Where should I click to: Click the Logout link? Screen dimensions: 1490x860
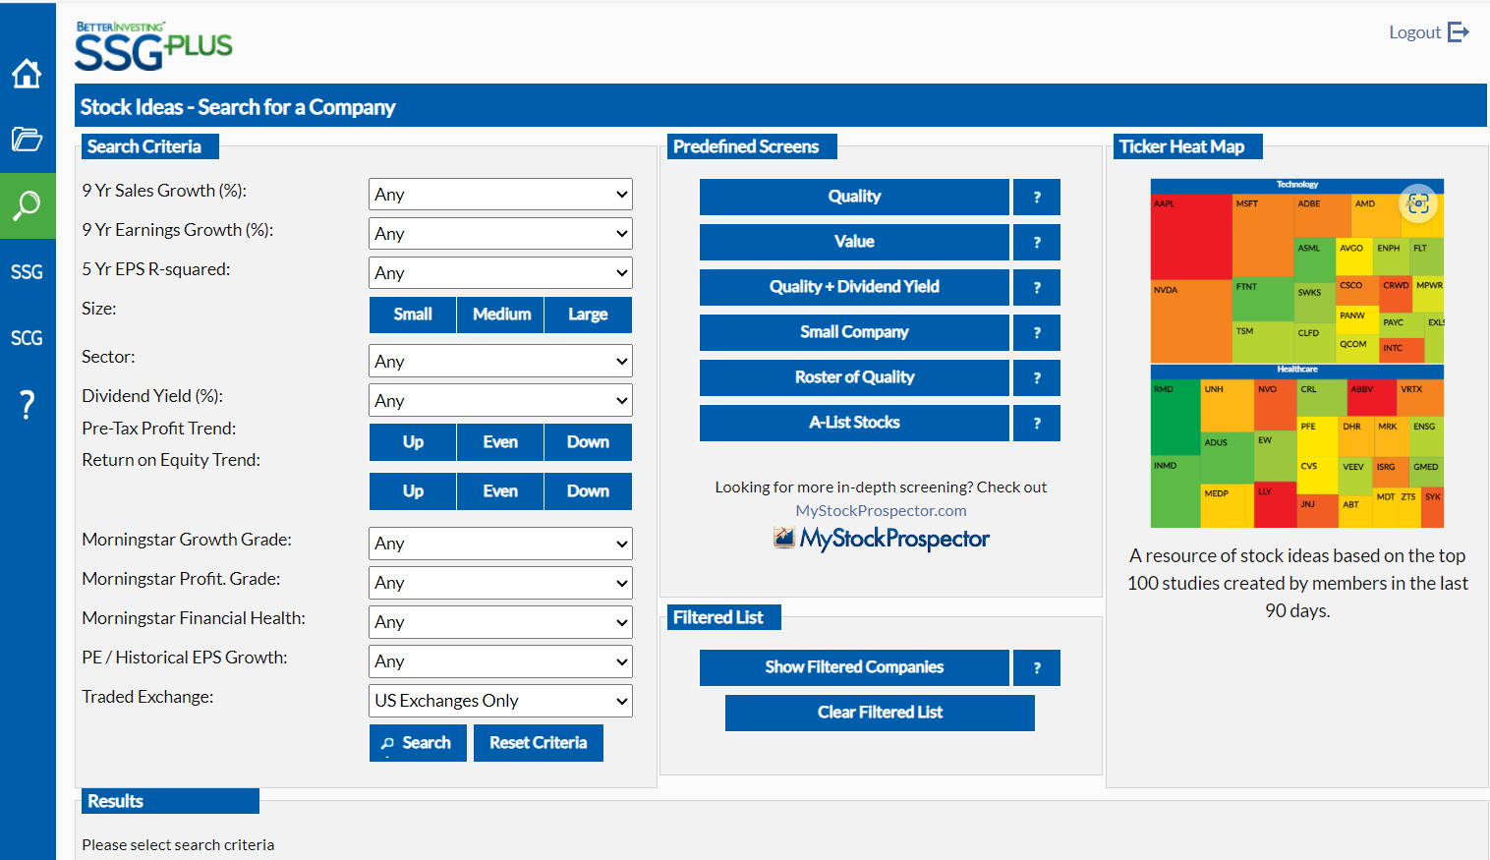pos(1414,32)
